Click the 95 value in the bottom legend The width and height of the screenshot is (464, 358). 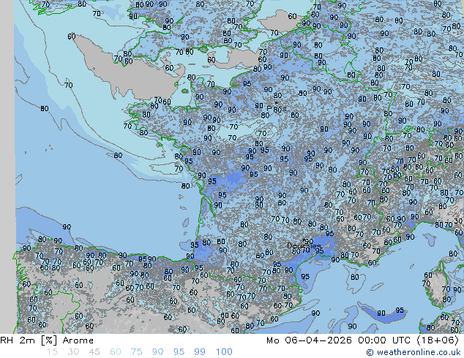(179, 352)
